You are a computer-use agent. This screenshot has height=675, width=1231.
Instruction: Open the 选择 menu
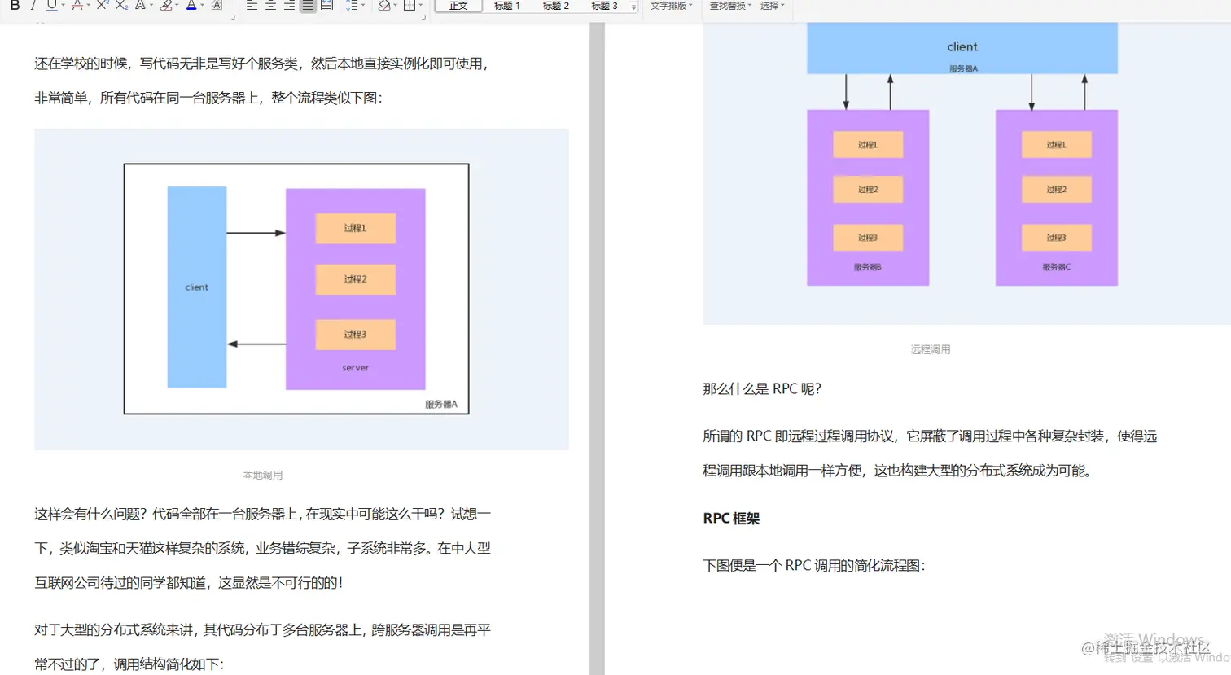click(769, 6)
